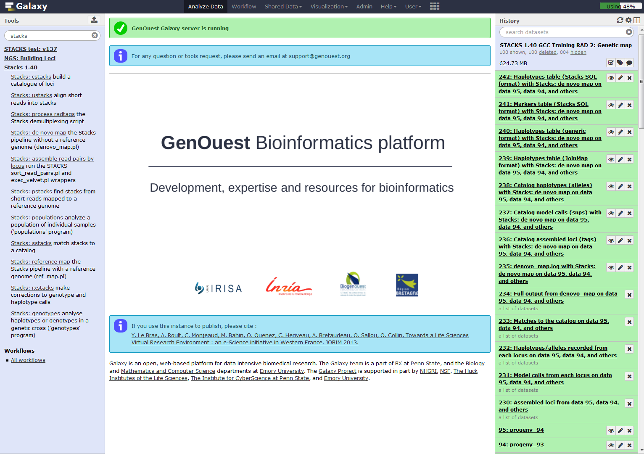
Task: Switch history view with the multi-column icon
Action: tap(637, 20)
